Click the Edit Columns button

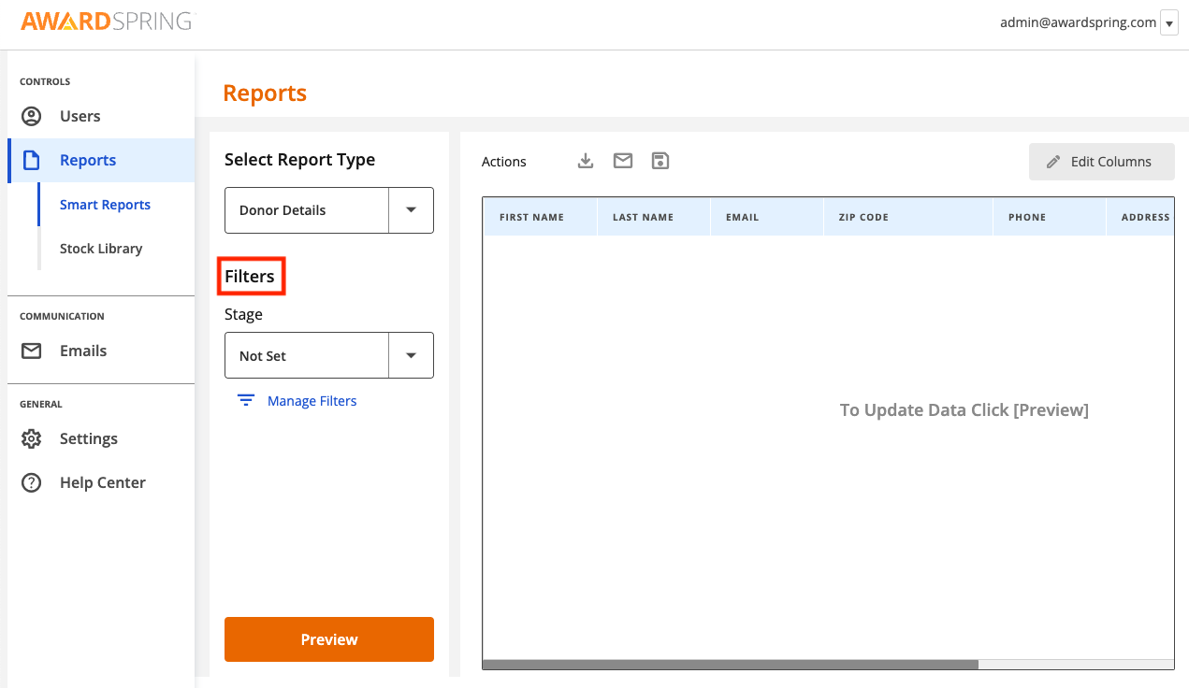pyautogui.click(x=1101, y=162)
